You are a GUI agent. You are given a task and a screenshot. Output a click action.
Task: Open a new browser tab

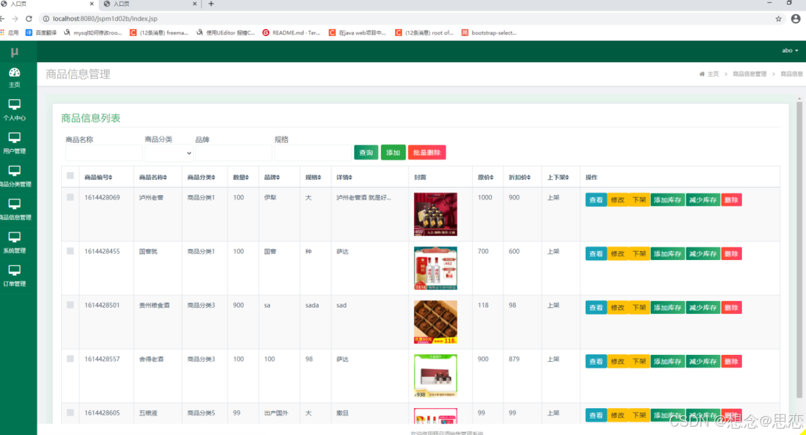click(211, 4)
